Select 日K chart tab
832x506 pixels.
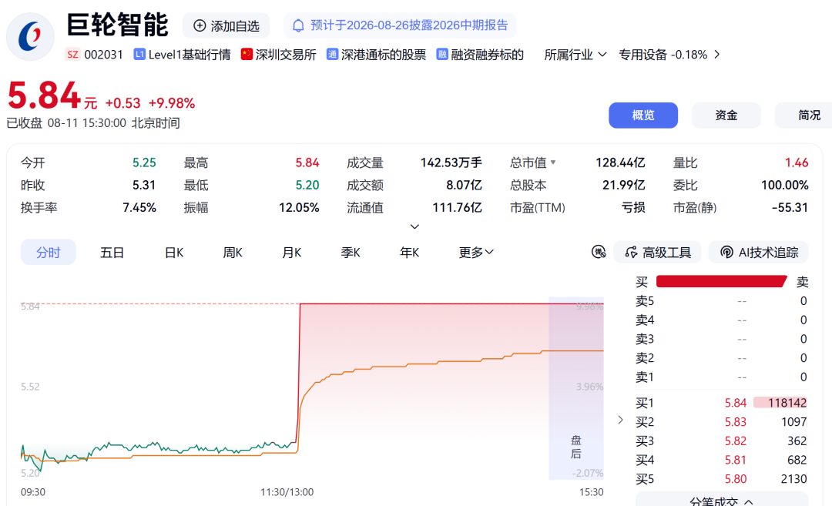tap(174, 253)
